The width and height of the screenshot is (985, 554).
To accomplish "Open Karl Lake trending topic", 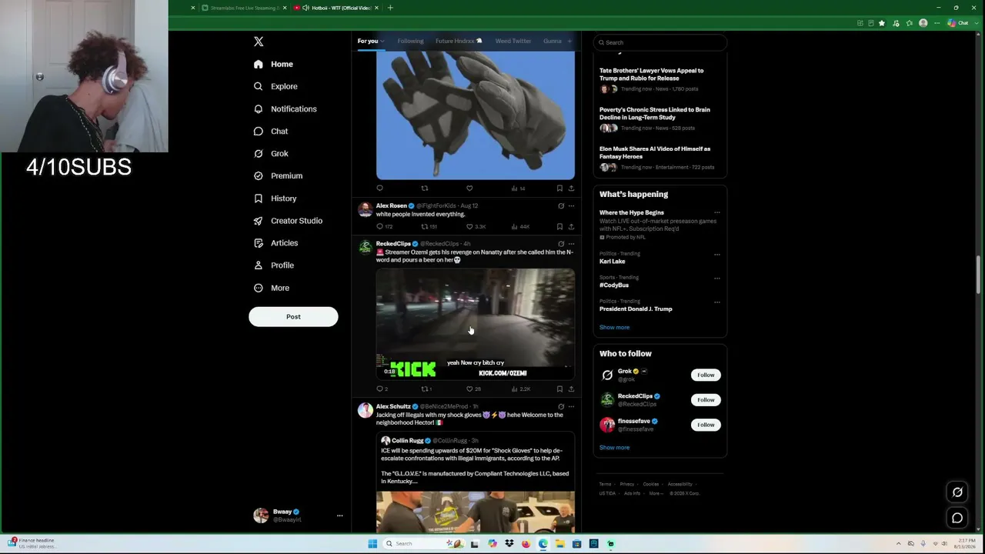I will 613,261.
